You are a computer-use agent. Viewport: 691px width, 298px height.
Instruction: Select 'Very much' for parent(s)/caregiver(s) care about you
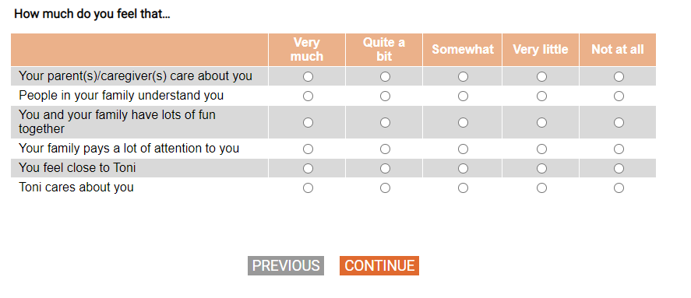[308, 76]
